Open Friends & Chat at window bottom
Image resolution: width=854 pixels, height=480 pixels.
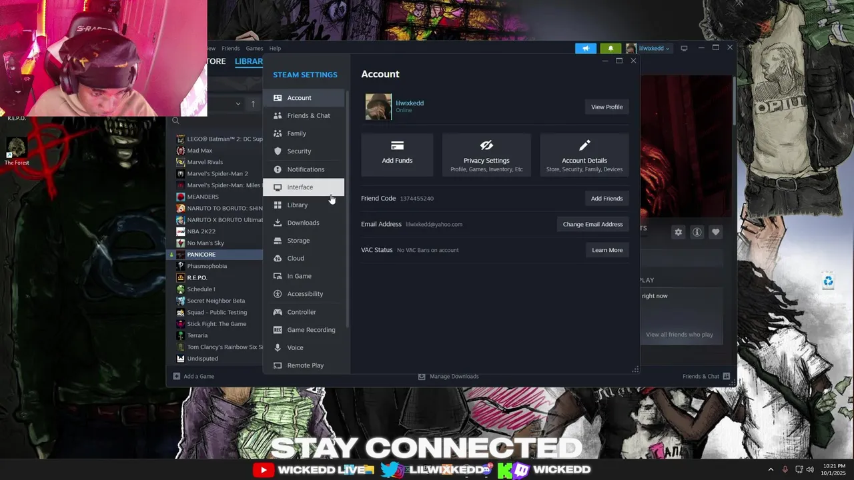[706, 376]
